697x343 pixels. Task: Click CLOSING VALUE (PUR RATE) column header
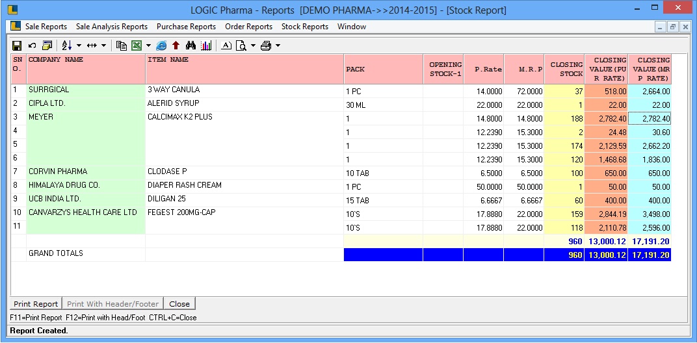[607, 69]
